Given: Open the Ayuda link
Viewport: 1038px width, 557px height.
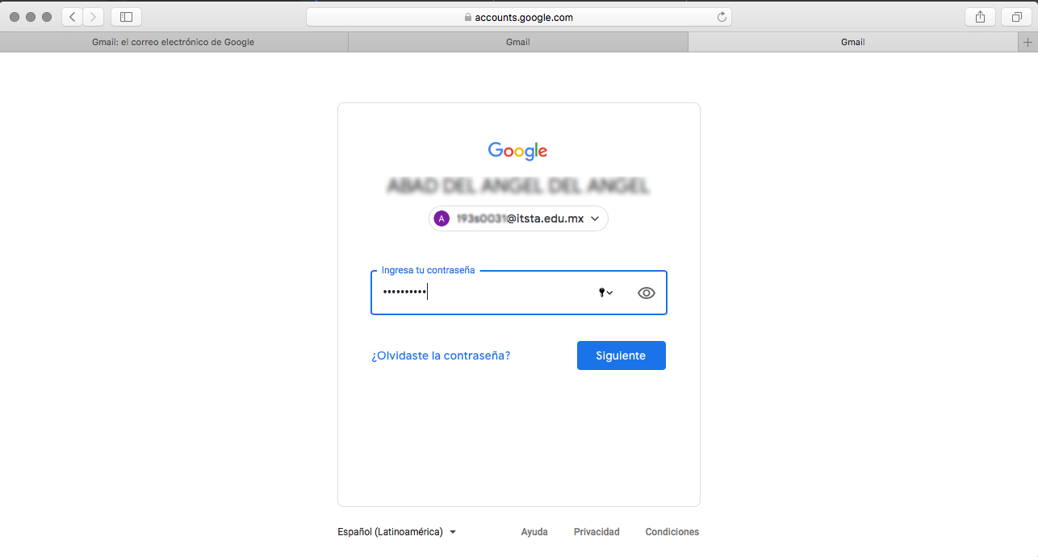Looking at the screenshot, I should tap(534, 532).
